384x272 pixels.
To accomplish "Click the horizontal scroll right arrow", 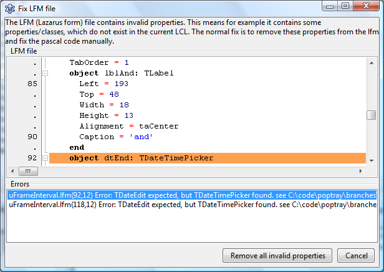I will 360,171.
